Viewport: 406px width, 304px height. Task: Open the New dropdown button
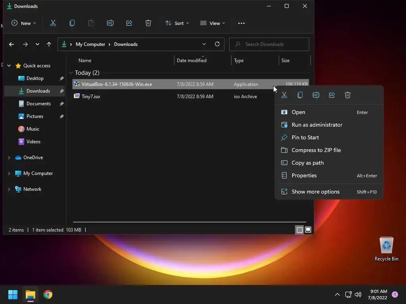[23, 23]
